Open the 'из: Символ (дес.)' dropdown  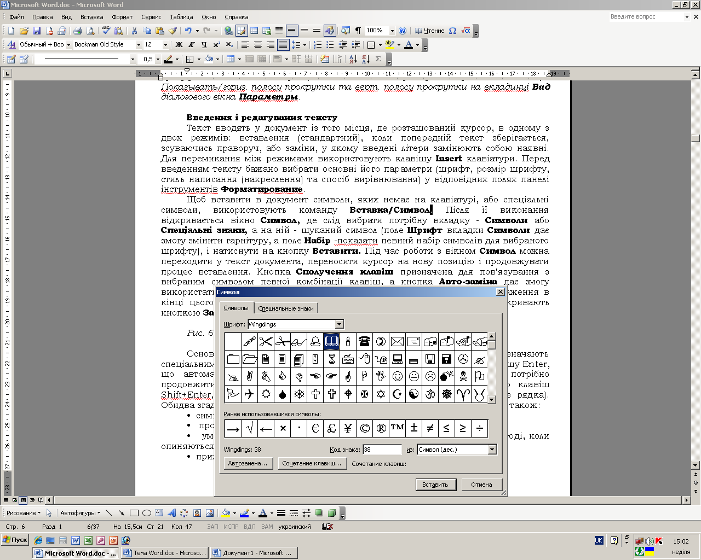pos(492,450)
